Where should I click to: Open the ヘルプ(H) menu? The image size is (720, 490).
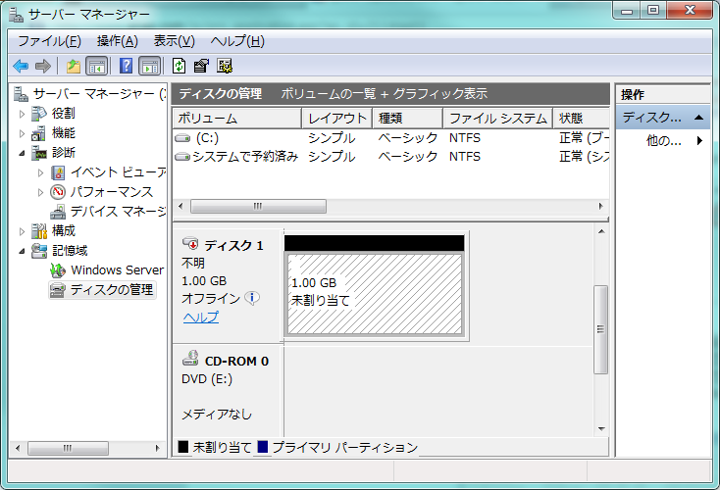click(237, 41)
